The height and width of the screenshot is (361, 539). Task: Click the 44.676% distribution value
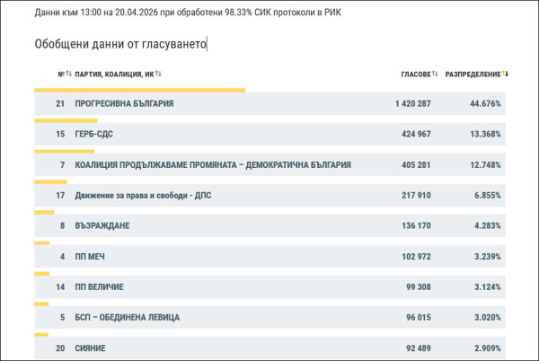pyautogui.click(x=485, y=104)
